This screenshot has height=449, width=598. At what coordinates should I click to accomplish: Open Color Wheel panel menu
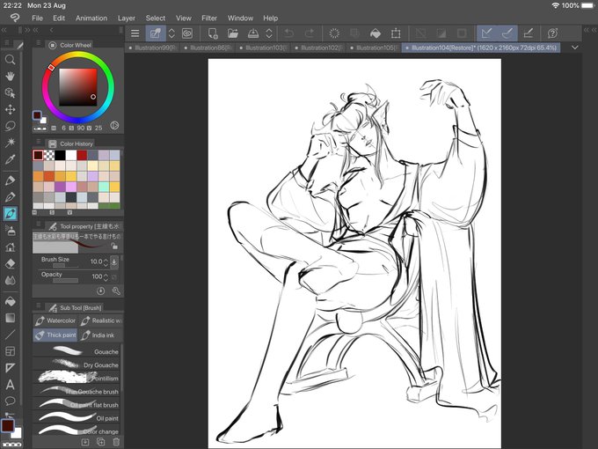39,43
